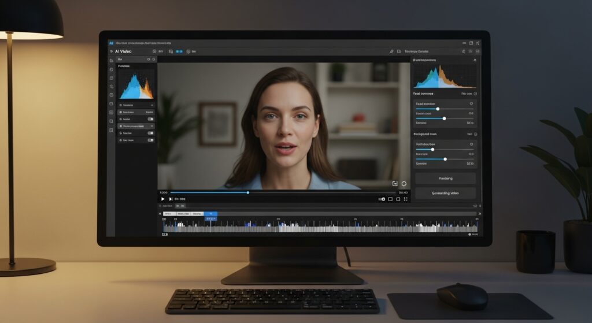
Task: Click the blue highlighted button in the top toolbar
Action: [x=179, y=51]
